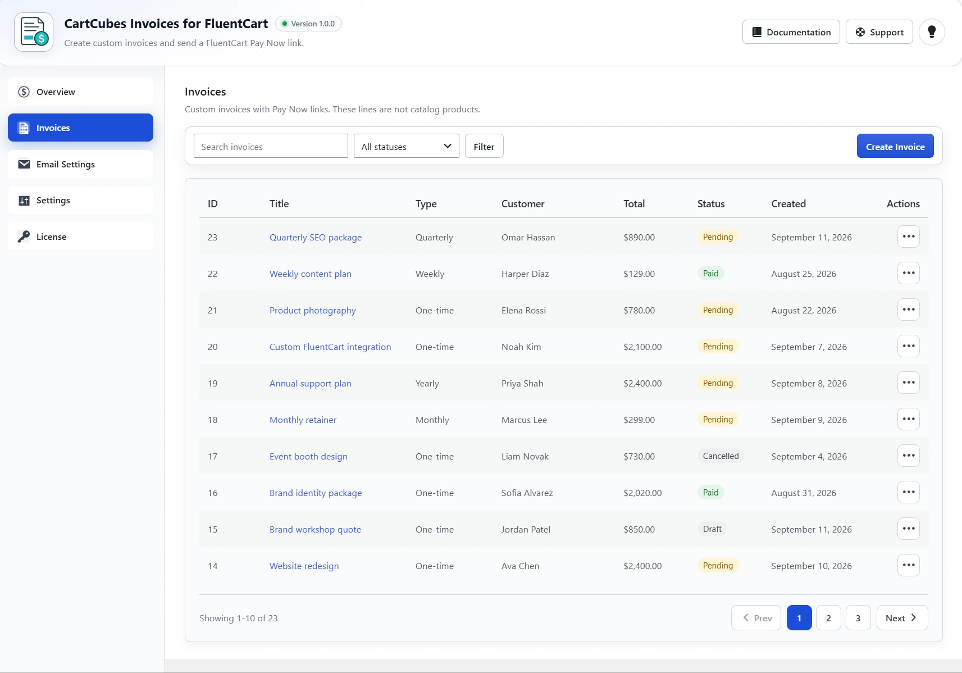Viewport: 962px width, 673px height.
Task: Open actions menu for Quarterly SEO package
Action: pyautogui.click(x=908, y=237)
